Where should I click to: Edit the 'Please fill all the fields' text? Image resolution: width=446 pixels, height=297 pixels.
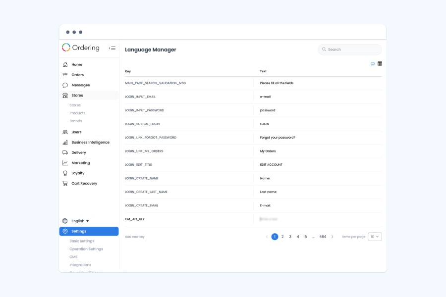coord(277,83)
